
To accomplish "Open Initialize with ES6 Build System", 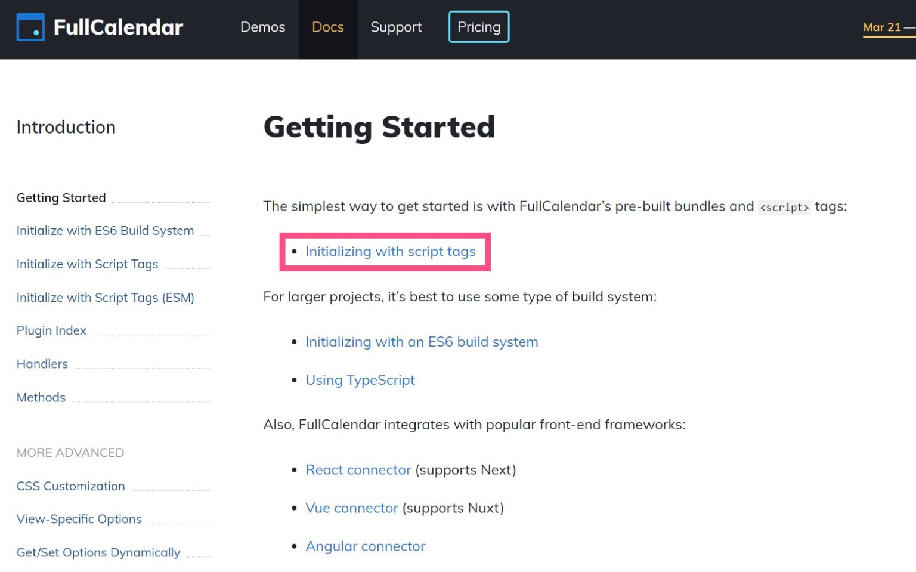I will click(105, 231).
